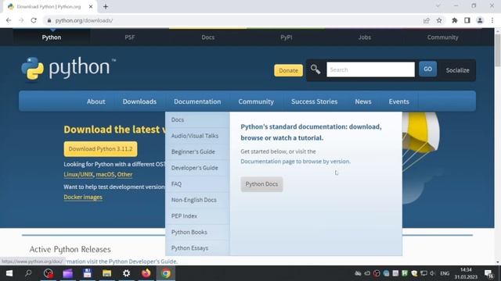Open the Linux/UNIX link
The width and height of the screenshot is (501, 281).
coord(78,174)
